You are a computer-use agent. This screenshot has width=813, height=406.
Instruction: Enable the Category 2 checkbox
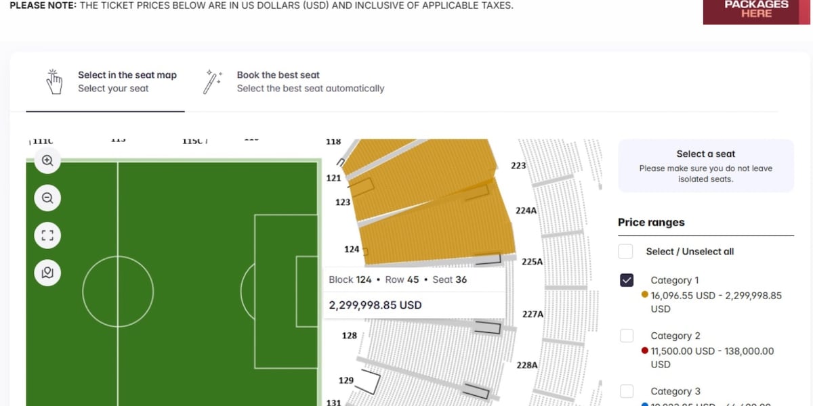click(627, 336)
